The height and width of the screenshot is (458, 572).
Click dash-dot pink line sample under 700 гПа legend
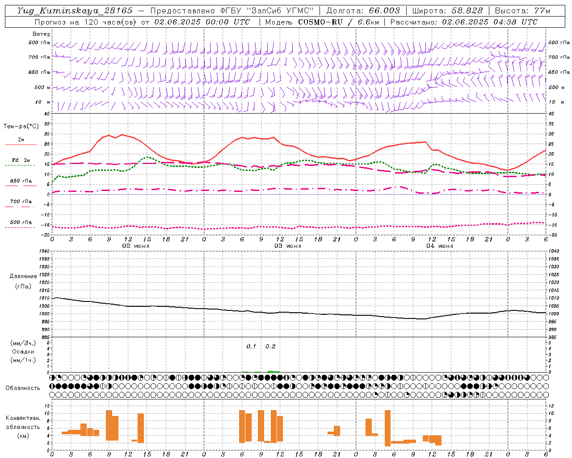point(20,207)
